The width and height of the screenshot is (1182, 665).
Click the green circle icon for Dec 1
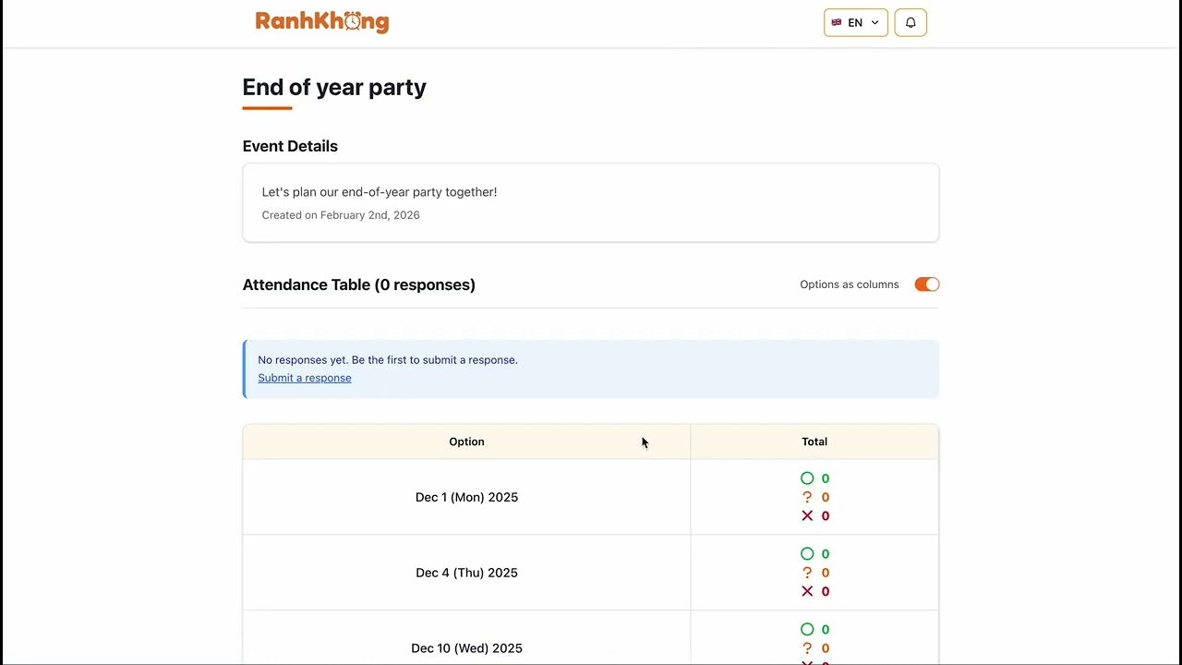click(x=807, y=478)
